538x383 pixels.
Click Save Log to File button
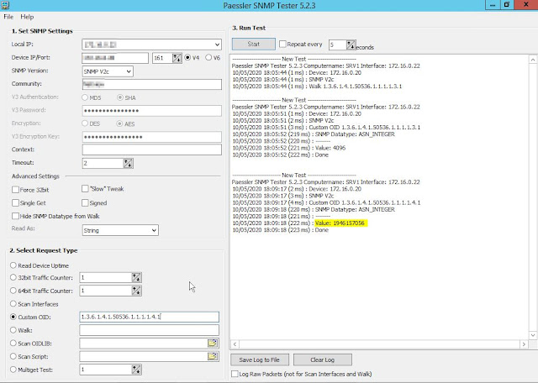[x=260, y=359]
